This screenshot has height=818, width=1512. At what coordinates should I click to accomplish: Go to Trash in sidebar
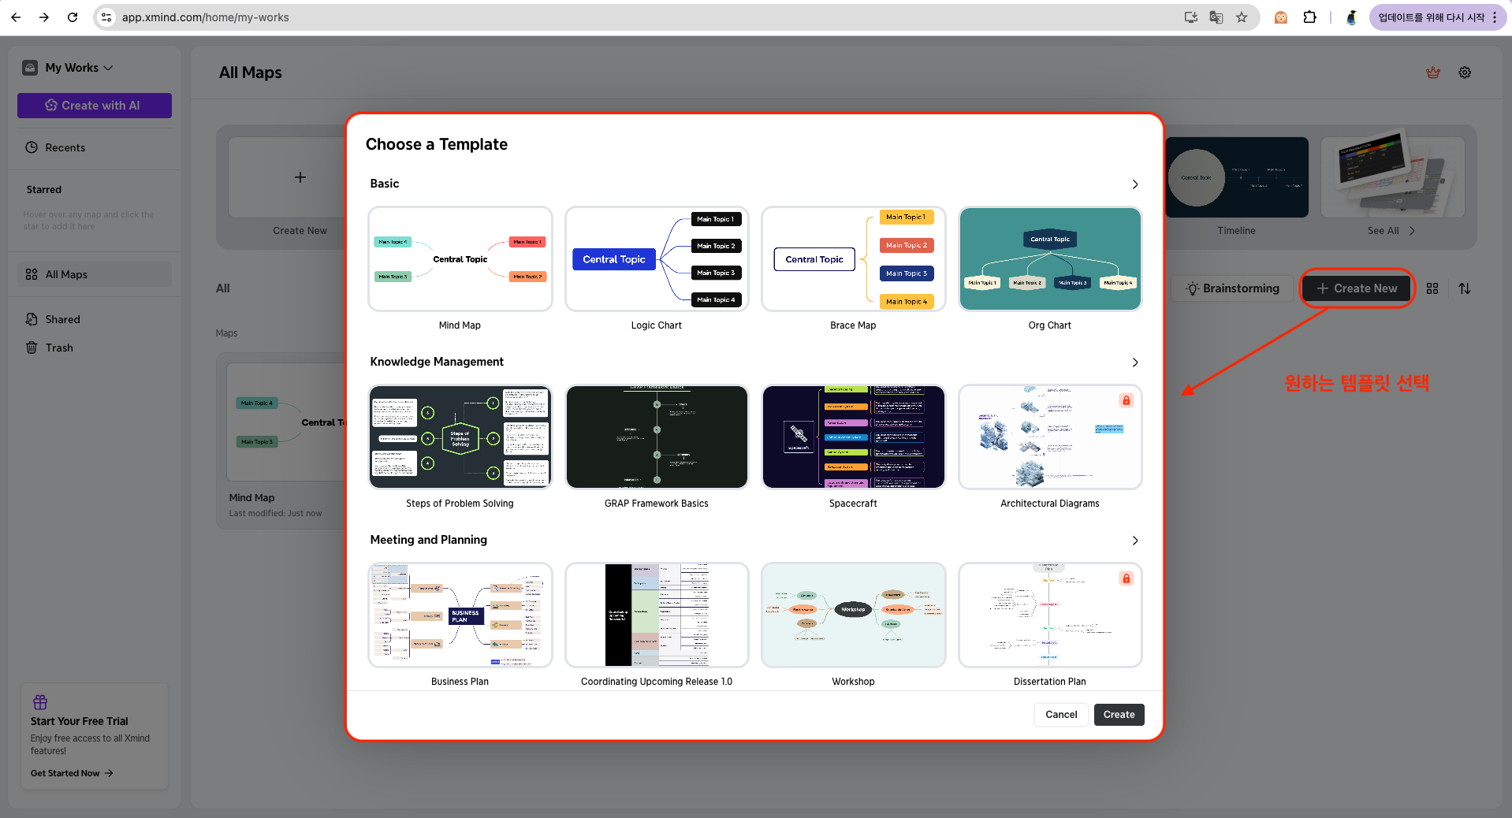pyautogui.click(x=58, y=348)
